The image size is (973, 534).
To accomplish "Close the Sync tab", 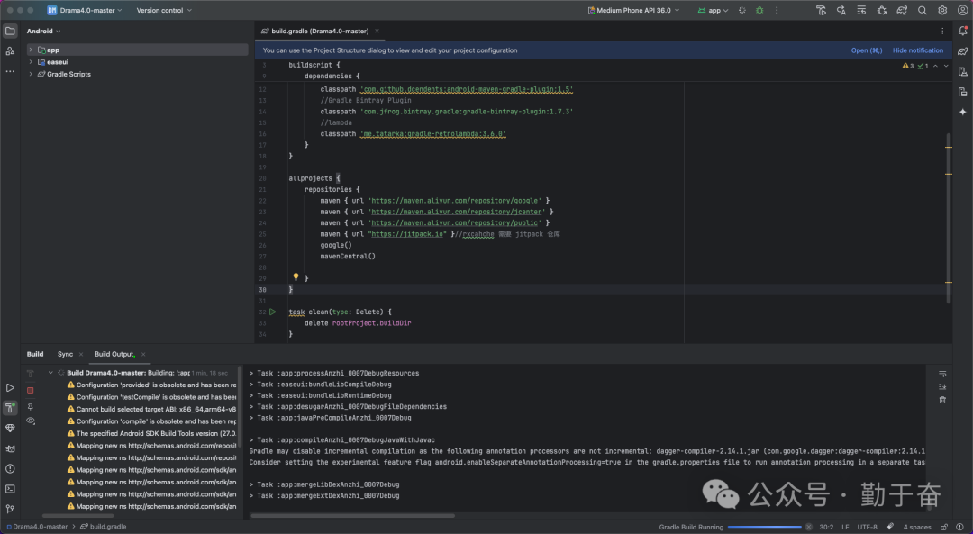I will coord(81,355).
